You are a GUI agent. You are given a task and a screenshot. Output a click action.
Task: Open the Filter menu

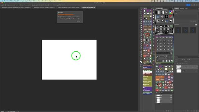pyautogui.click(x=39, y=1)
